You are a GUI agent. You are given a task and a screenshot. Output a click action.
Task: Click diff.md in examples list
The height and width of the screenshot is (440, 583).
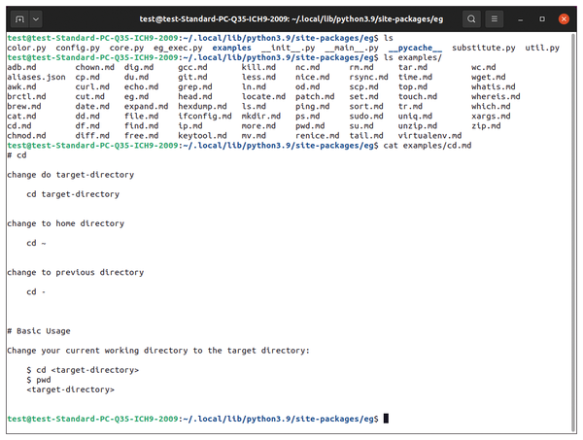tap(92, 136)
